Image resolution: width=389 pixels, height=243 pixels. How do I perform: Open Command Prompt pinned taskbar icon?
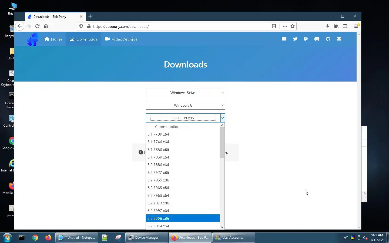pyautogui.click(x=22, y=238)
